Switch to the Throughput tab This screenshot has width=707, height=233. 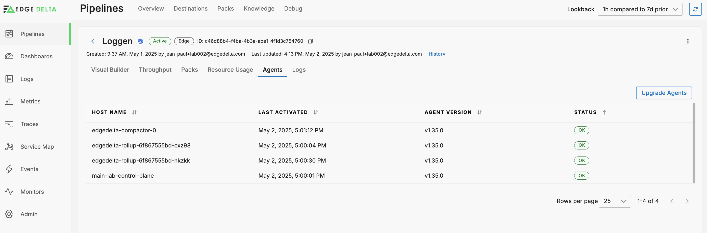(155, 70)
